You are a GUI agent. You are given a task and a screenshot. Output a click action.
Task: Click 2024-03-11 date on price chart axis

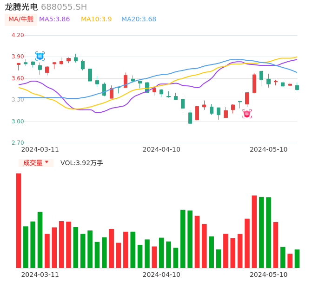[x=40, y=149]
